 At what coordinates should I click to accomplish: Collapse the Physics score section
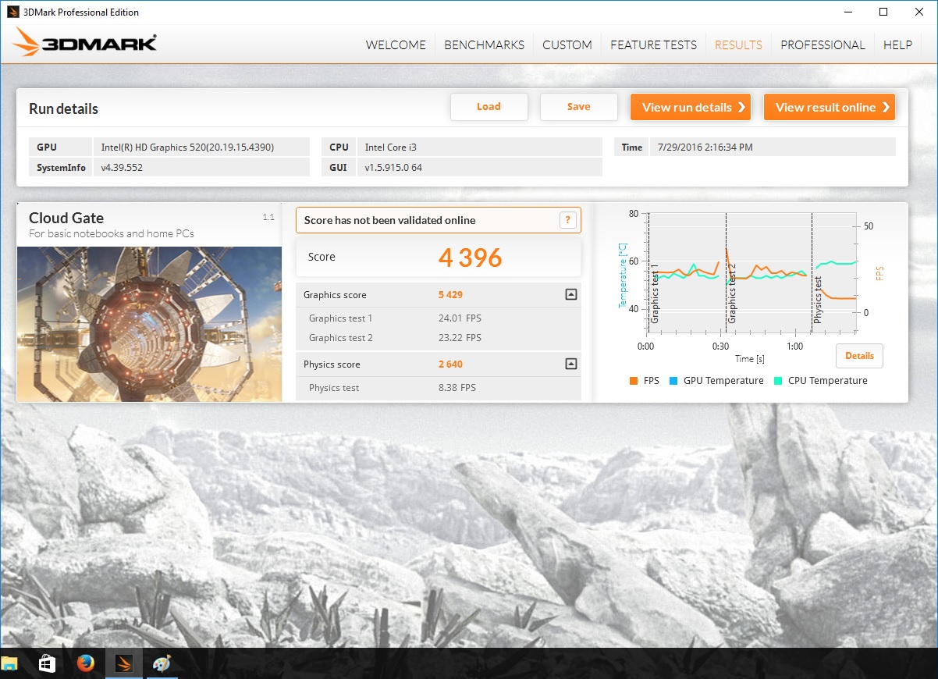(570, 364)
